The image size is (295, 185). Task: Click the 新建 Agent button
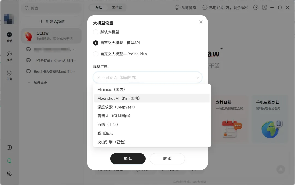(x=52, y=21)
